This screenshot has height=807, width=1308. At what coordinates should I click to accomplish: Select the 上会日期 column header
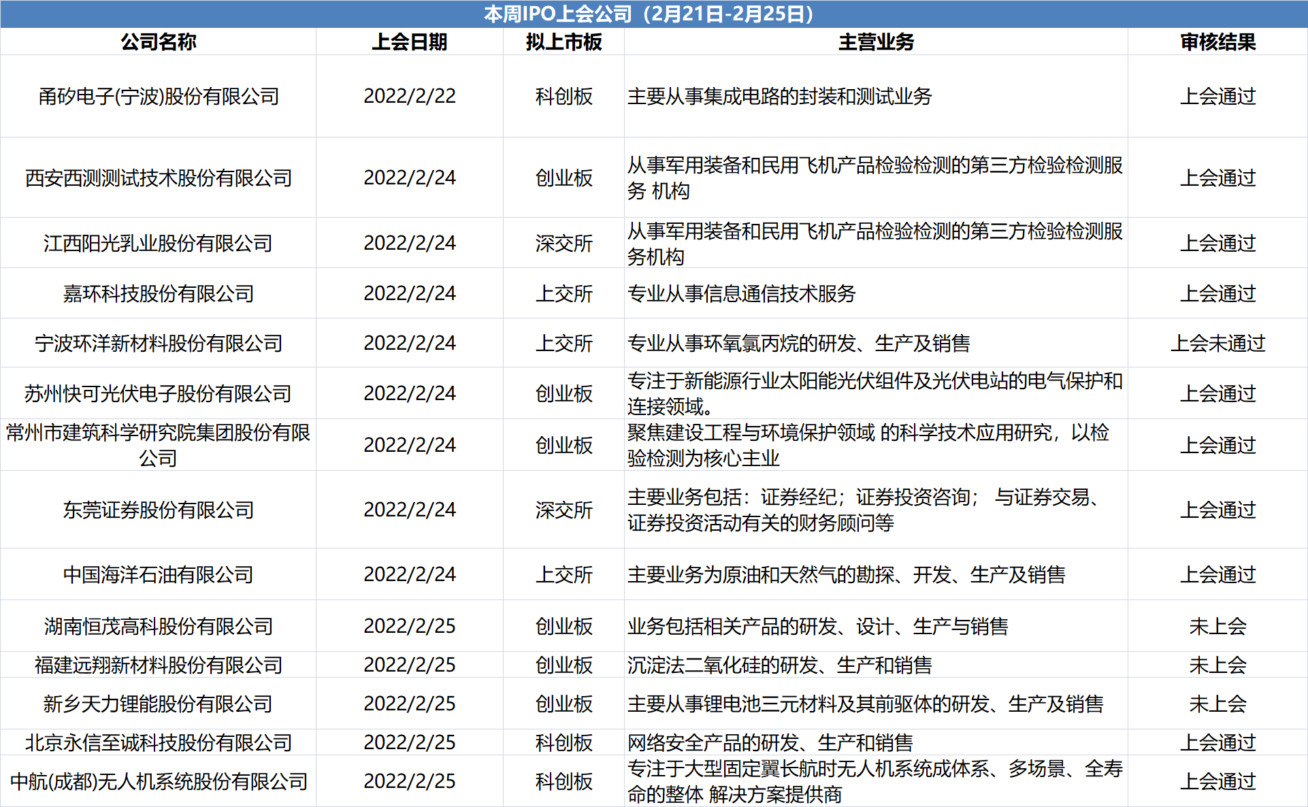tap(409, 42)
